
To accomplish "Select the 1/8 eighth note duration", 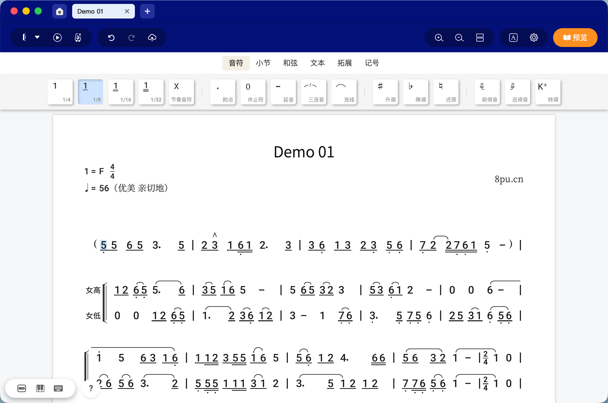I will pos(90,92).
